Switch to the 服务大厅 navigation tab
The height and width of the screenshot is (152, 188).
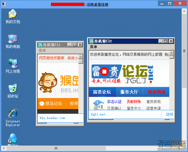pos(129,92)
